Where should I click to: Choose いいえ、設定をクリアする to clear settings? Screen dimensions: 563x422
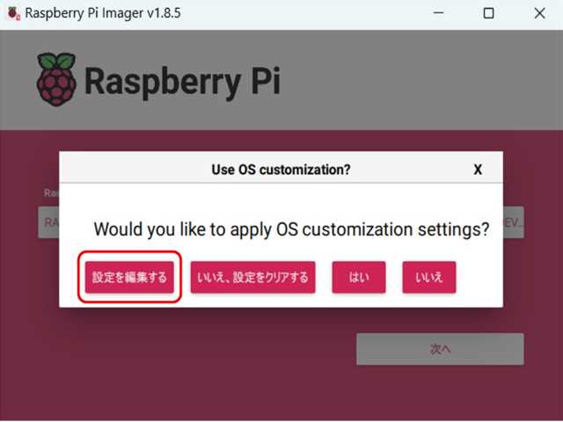pyautogui.click(x=252, y=277)
